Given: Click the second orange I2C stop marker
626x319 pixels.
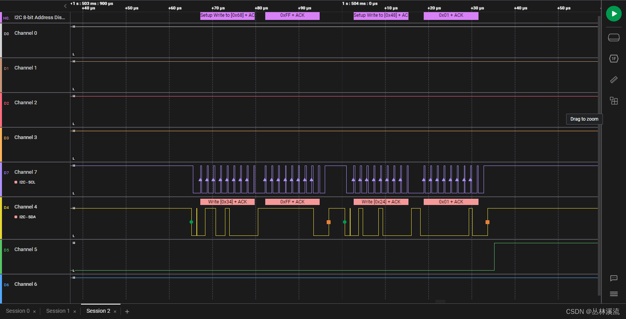Looking at the screenshot, I should [487, 222].
